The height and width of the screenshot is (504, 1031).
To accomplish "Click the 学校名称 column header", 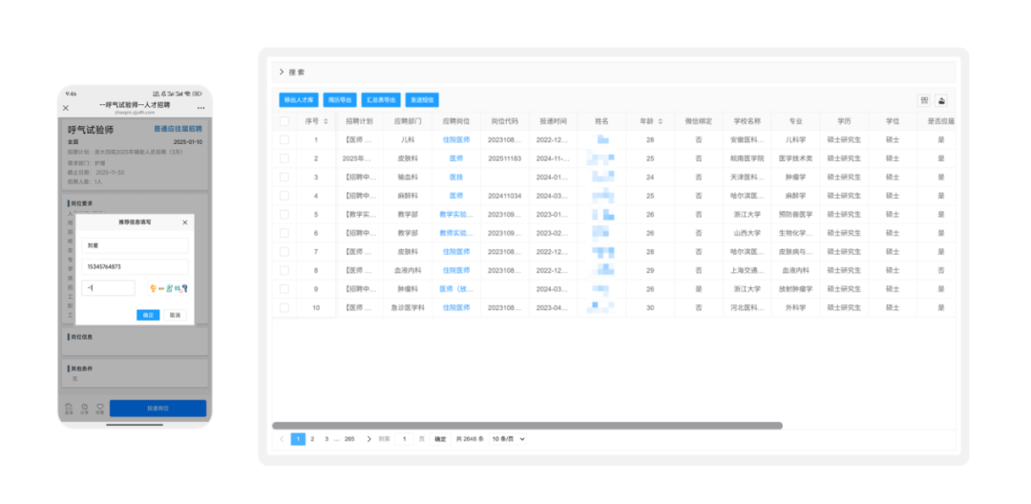I will (747, 121).
